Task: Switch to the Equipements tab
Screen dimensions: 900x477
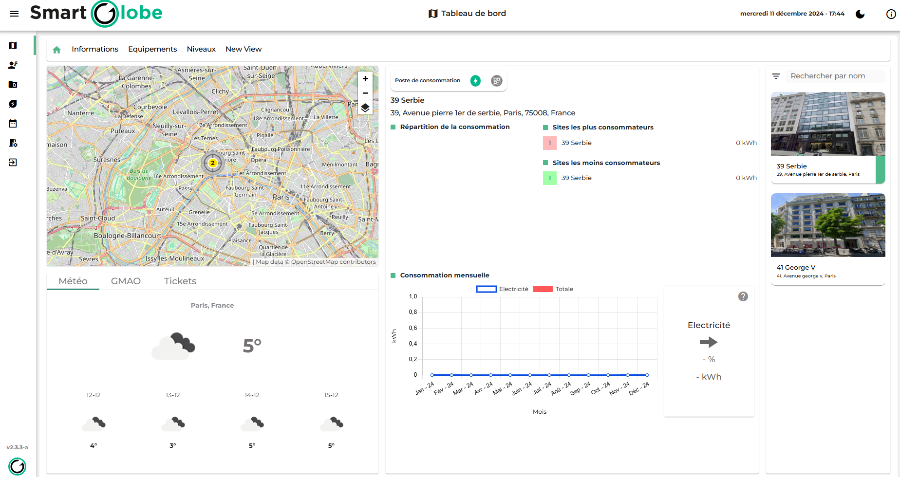Action: [152, 49]
